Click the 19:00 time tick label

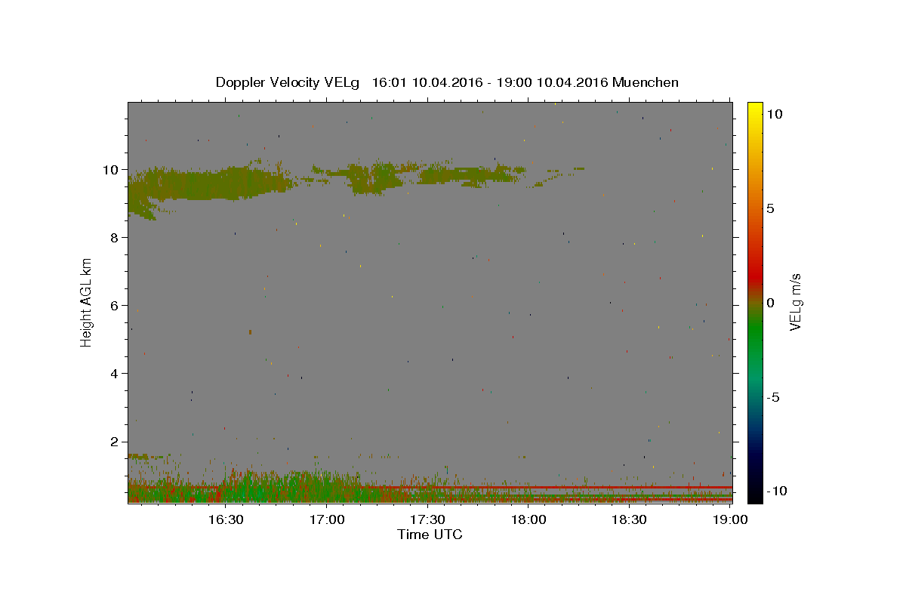click(730, 519)
